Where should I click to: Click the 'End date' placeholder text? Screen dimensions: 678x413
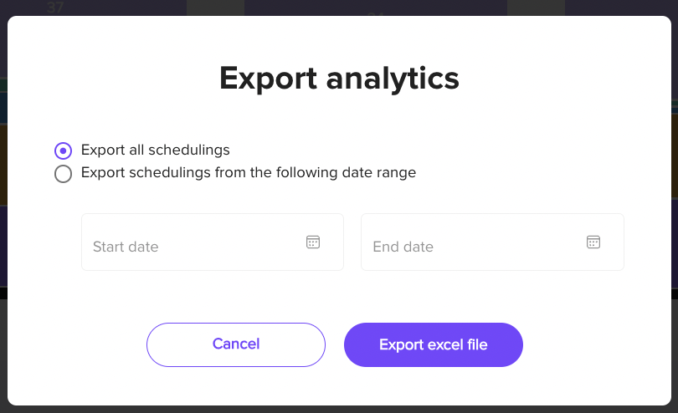403,247
